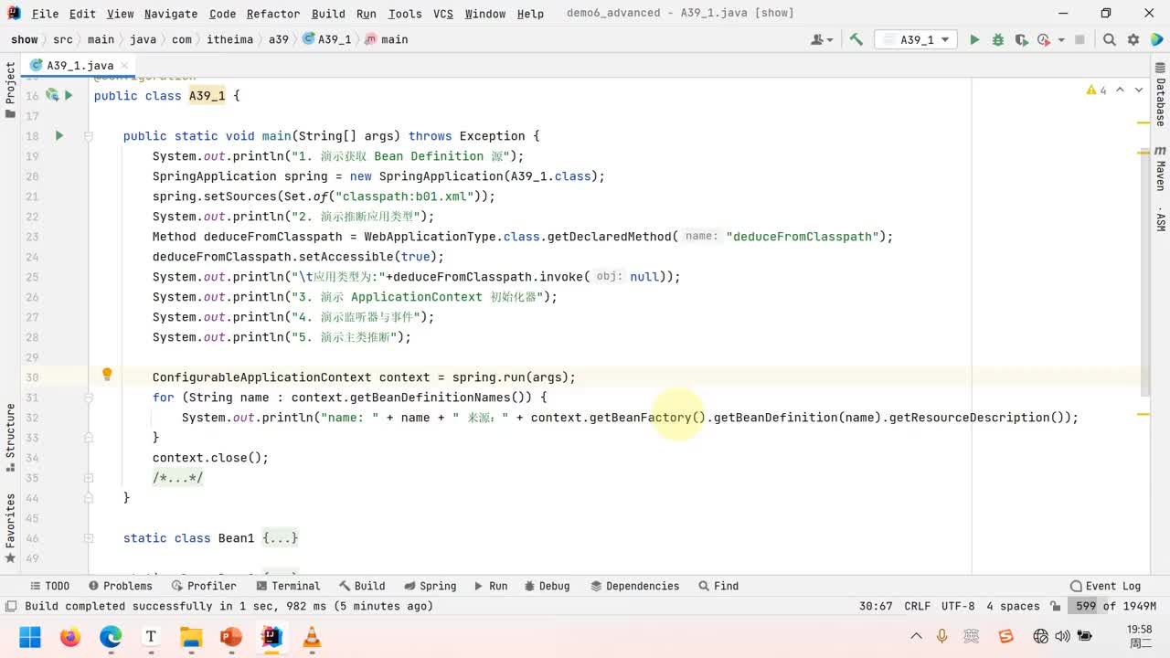The width and height of the screenshot is (1170, 658).
Task: Build the project with the hammer icon
Action: (856, 39)
